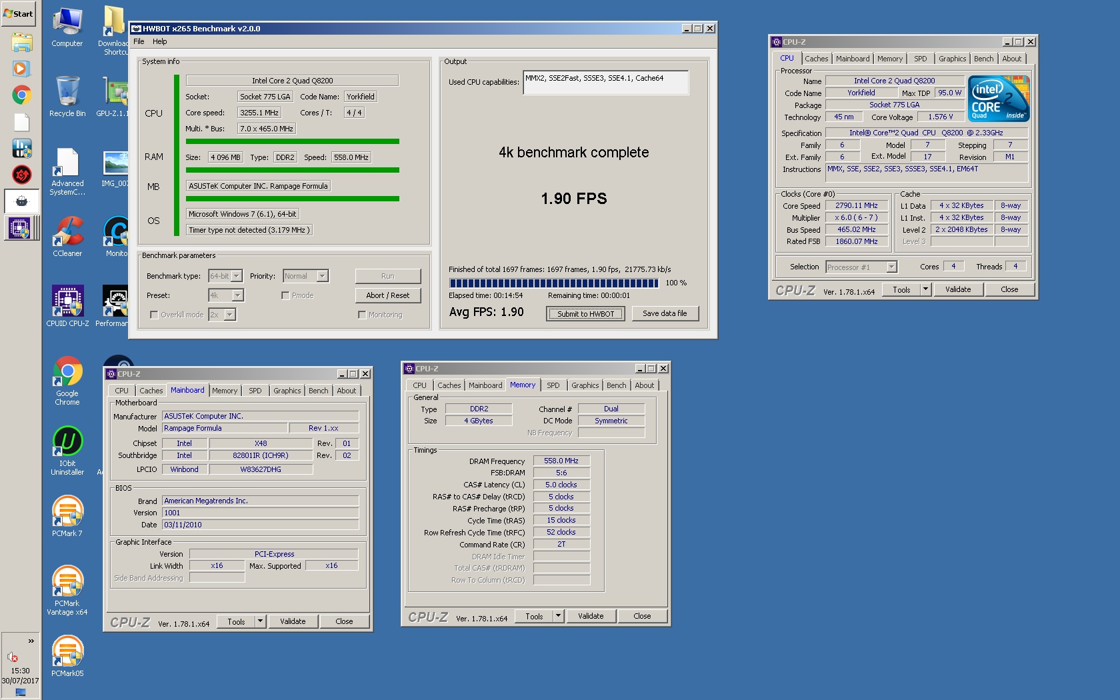The height and width of the screenshot is (700, 1120).
Task: Open Advanced SystemCare desktop shortcut
Action: pos(67,171)
